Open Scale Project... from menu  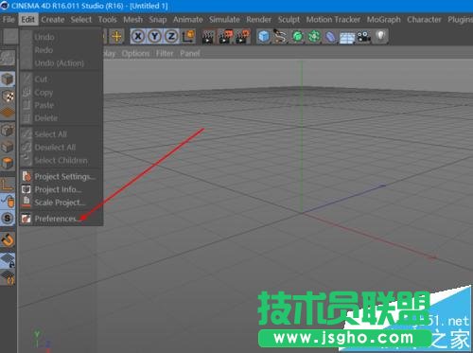(x=61, y=203)
